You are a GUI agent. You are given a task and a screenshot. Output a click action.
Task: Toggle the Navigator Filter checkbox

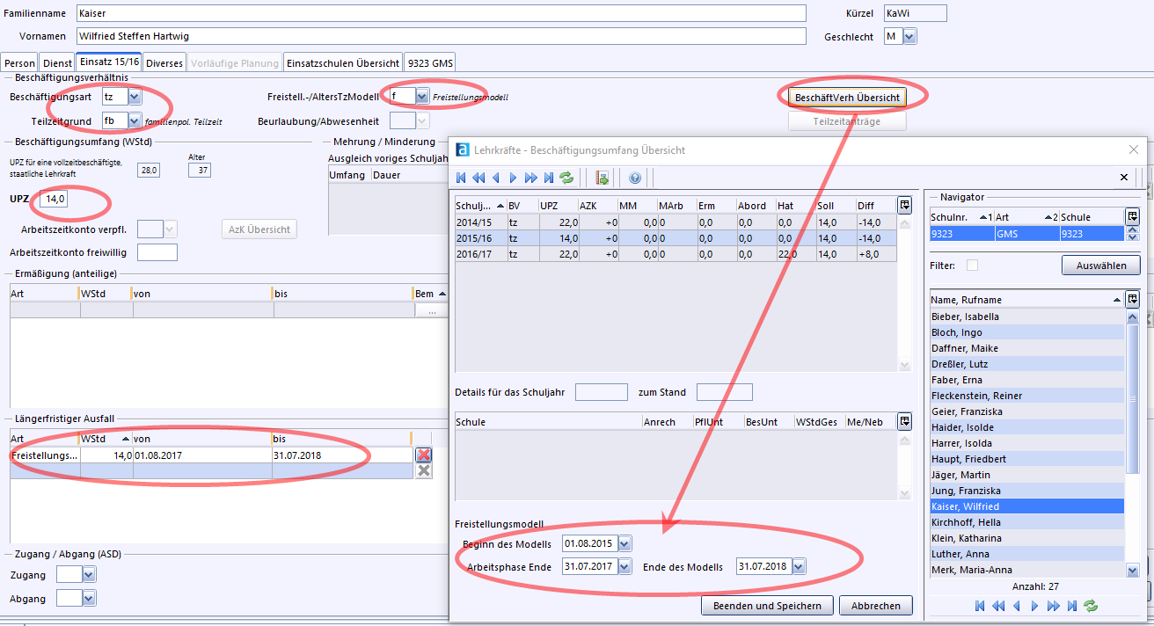[x=972, y=265]
